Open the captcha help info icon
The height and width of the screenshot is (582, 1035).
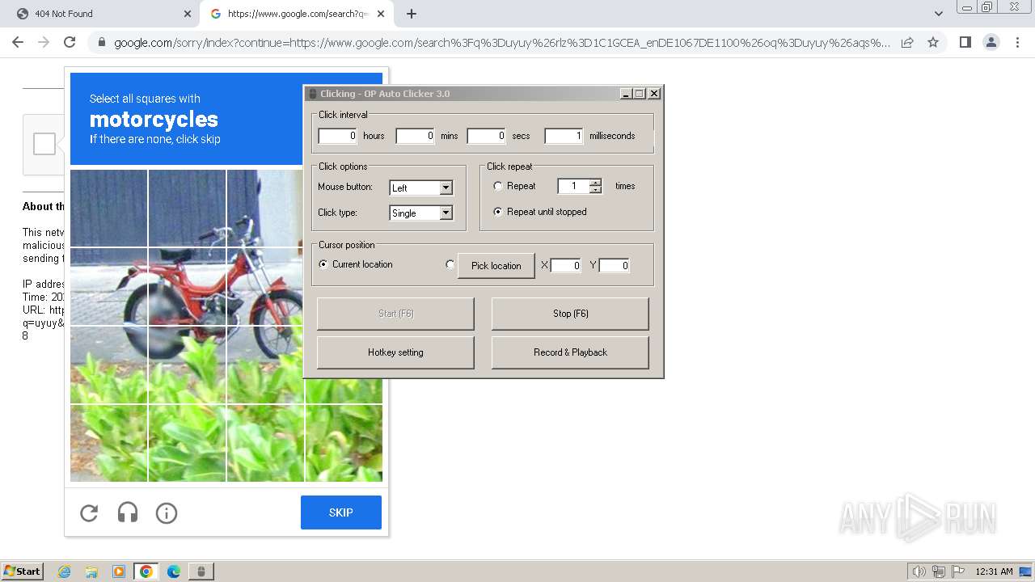(167, 512)
